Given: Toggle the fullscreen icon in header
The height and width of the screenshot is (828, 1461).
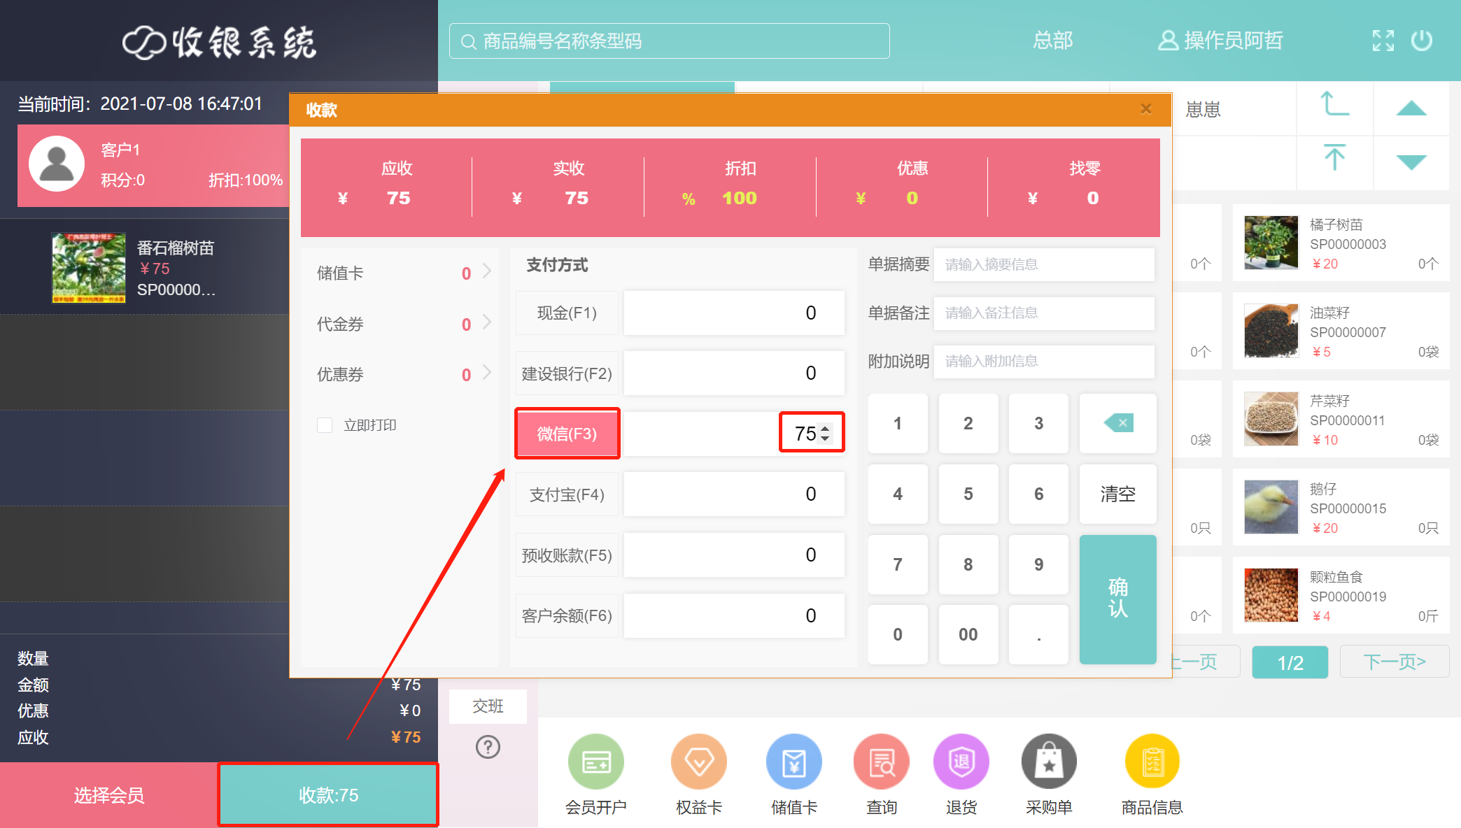Looking at the screenshot, I should 1383,41.
